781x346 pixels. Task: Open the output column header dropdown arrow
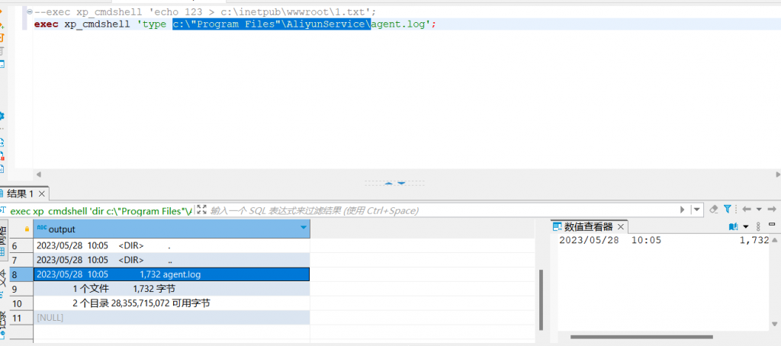click(x=304, y=229)
